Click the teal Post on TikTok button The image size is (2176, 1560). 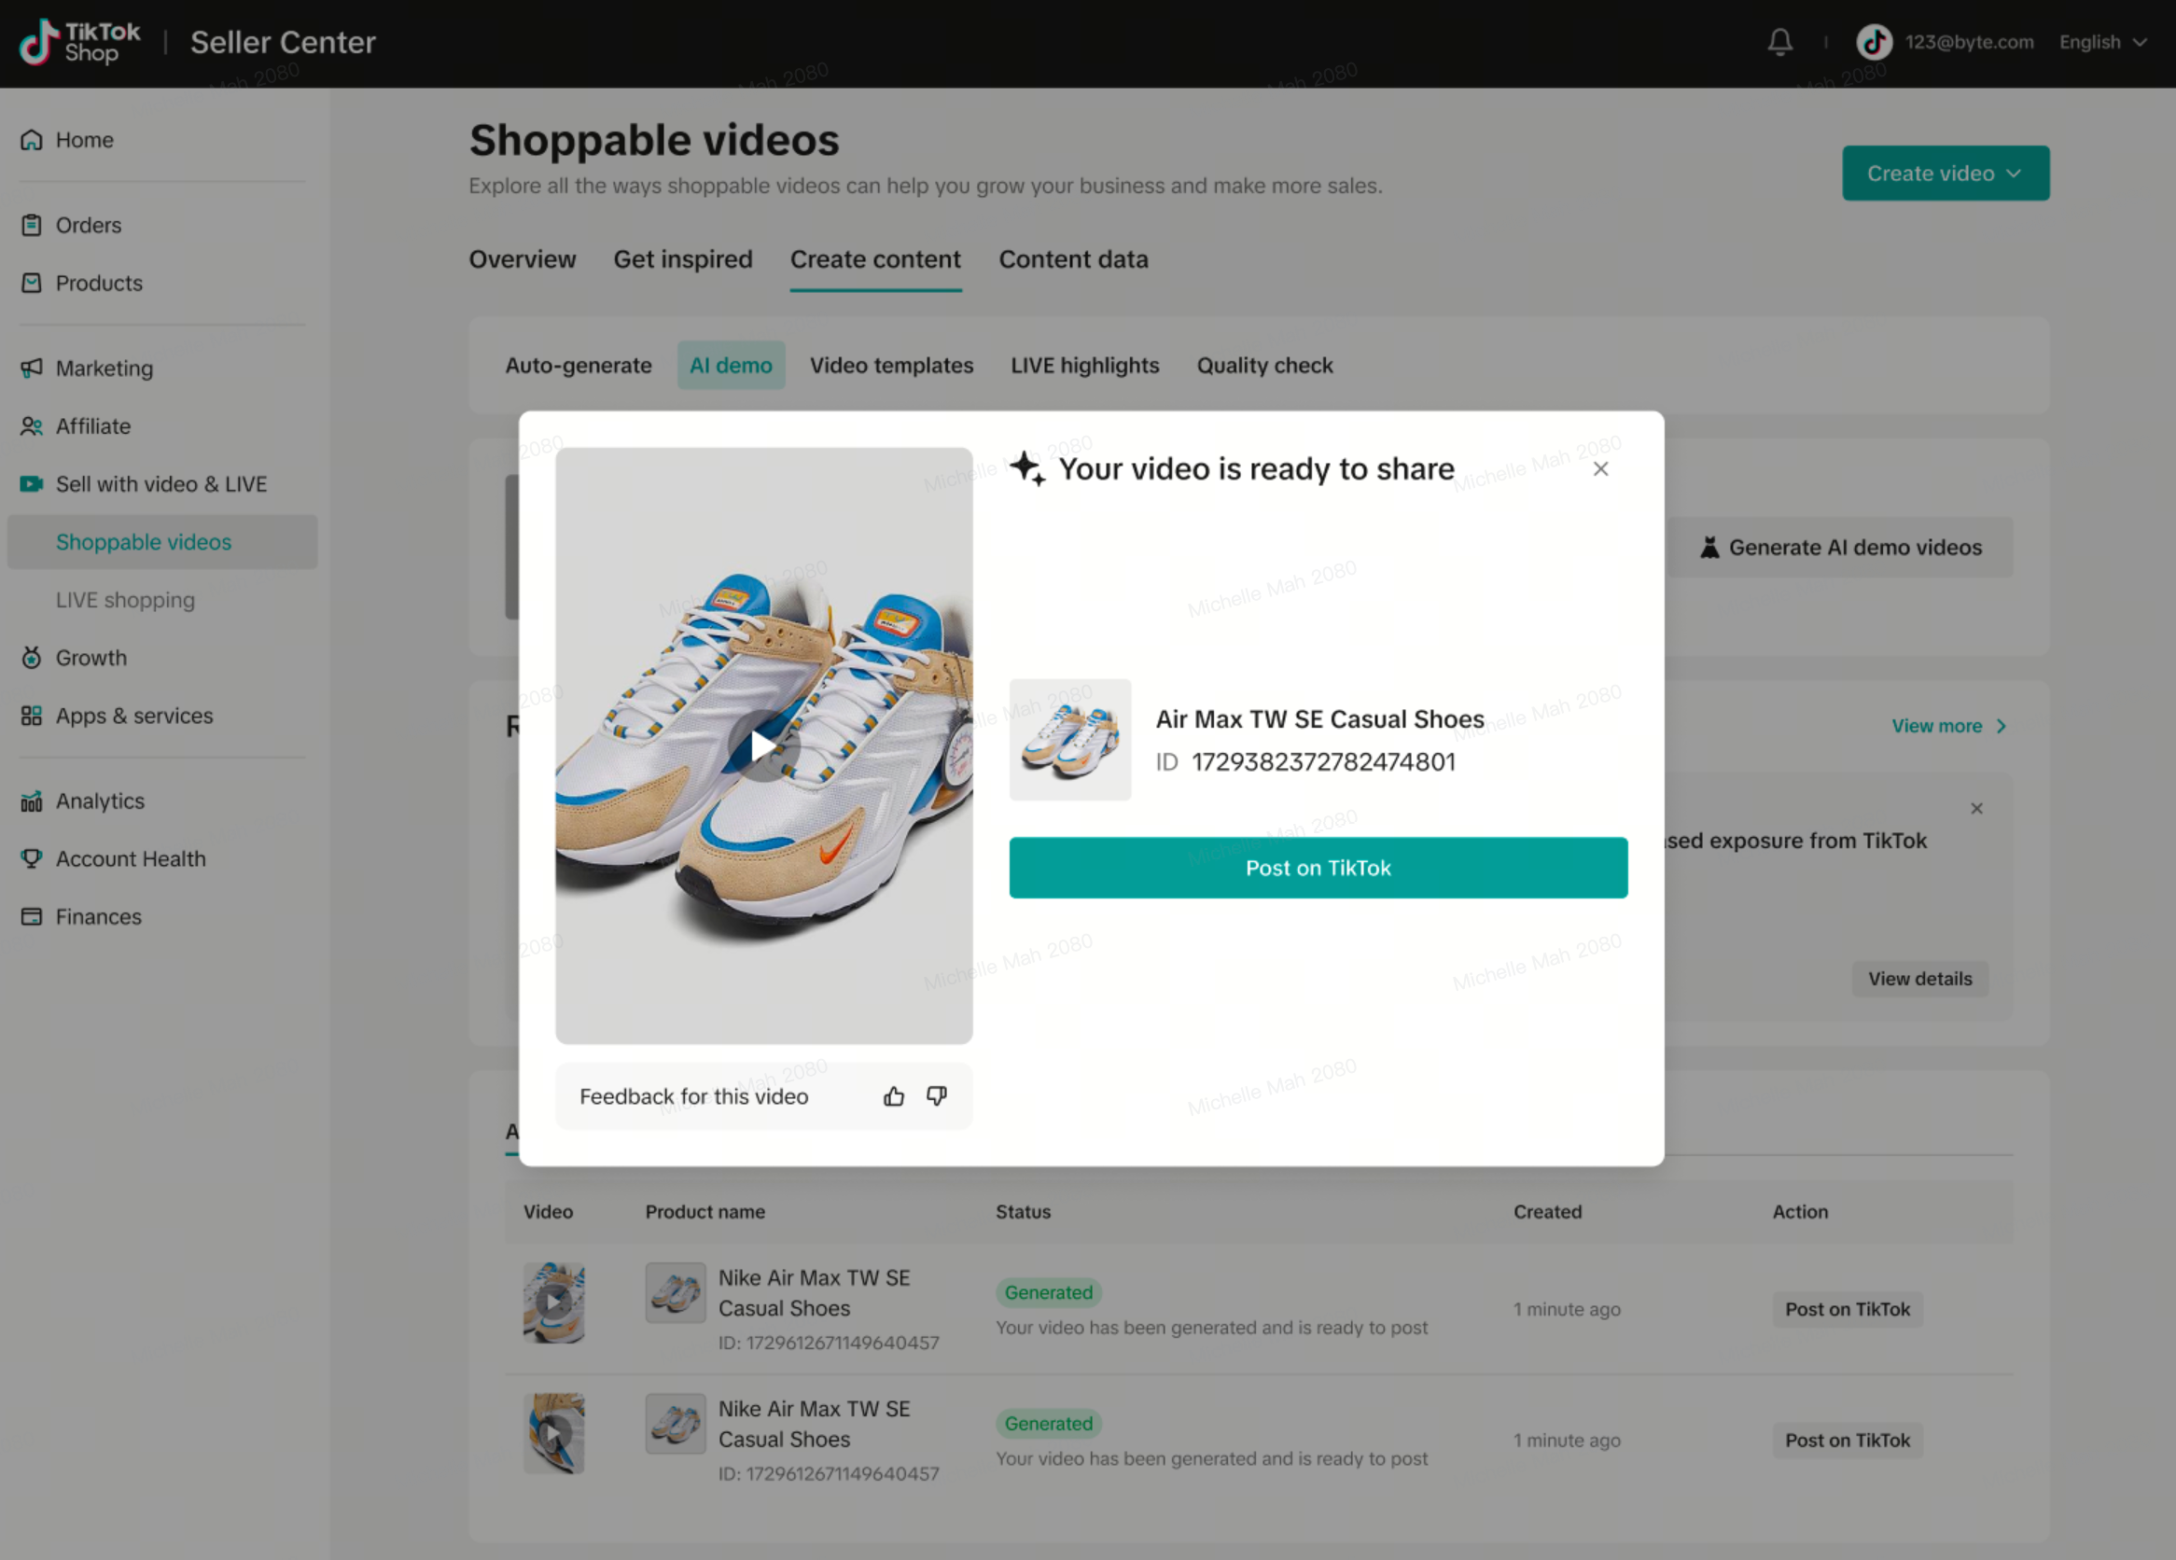coord(1318,869)
